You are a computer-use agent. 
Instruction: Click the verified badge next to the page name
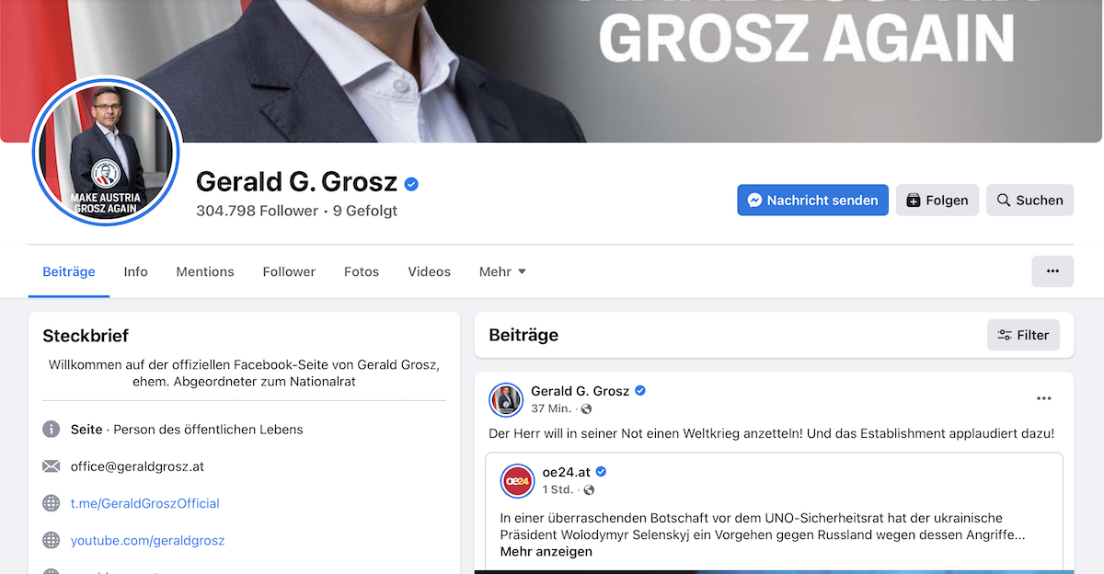[412, 184]
